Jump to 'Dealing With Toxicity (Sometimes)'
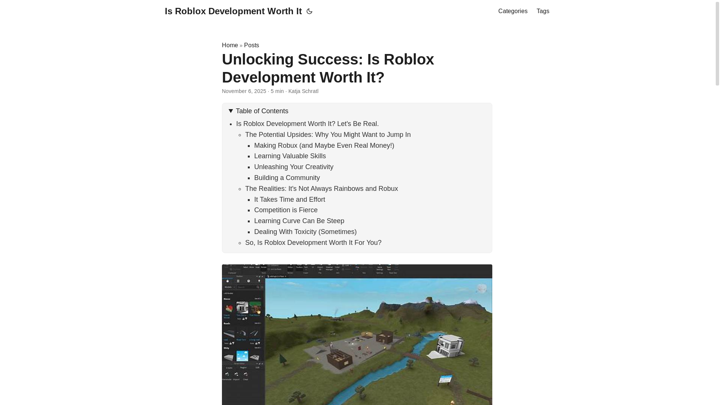This screenshot has height=405, width=721. pos(305,232)
